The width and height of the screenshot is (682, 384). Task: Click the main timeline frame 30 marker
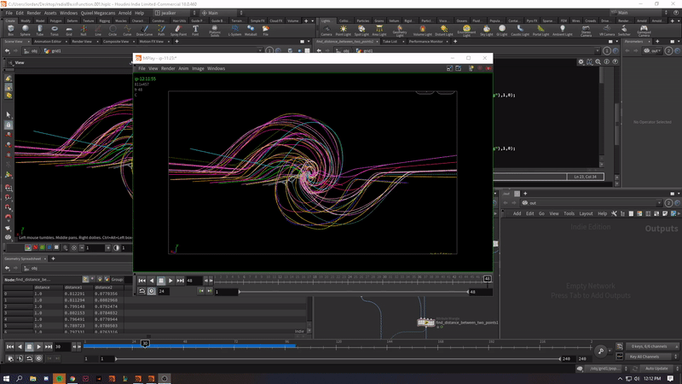click(x=146, y=344)
